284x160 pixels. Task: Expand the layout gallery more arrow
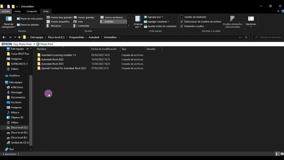coord(129,26)
